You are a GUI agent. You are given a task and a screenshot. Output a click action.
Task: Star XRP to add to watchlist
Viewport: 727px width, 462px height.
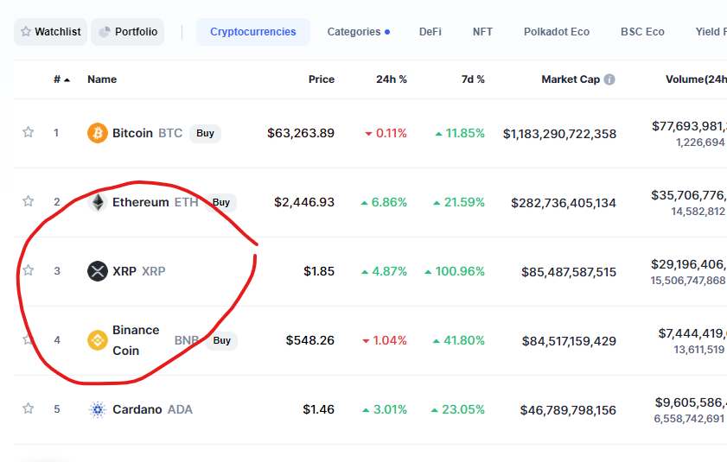click(29, 270)
